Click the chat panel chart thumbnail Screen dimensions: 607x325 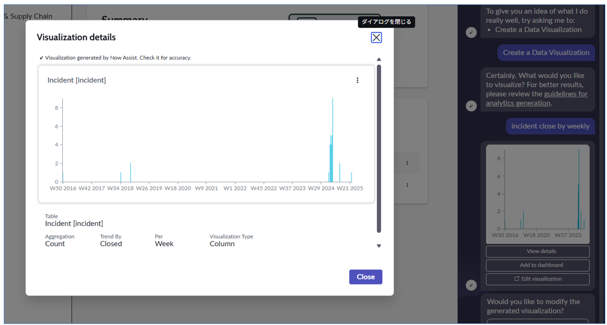[x=538, y=194]
